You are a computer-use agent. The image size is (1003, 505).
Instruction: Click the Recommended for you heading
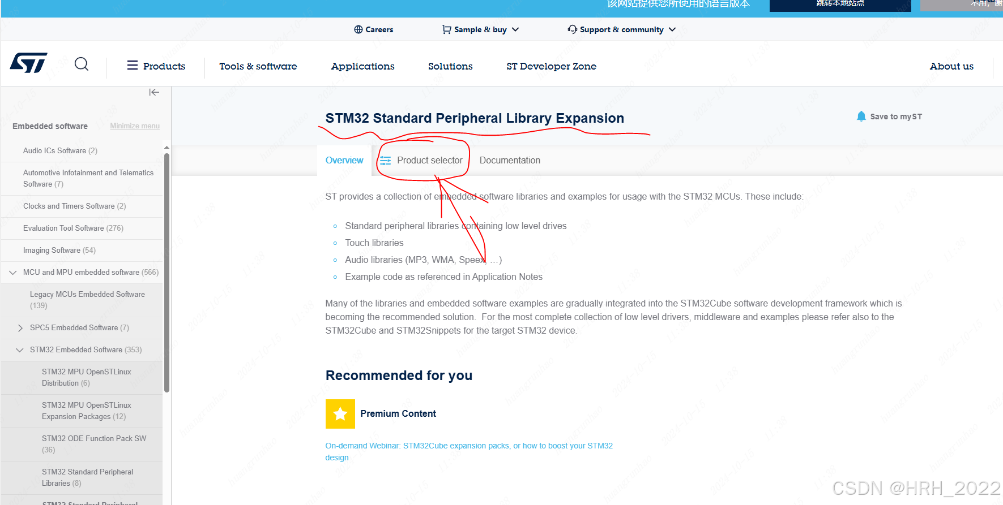[399, 375]
